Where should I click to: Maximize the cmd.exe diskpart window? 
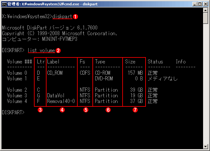pos(200,4)
